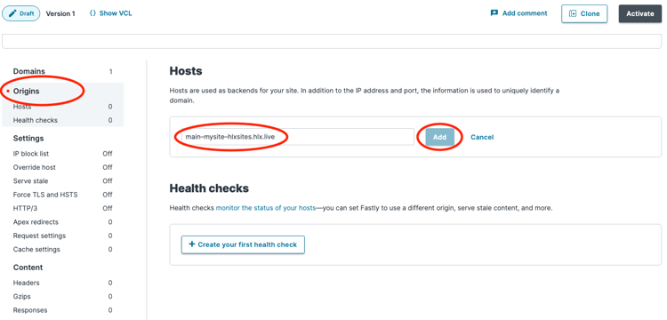Click the Add comment speech bubble icon

click(494, 13)
